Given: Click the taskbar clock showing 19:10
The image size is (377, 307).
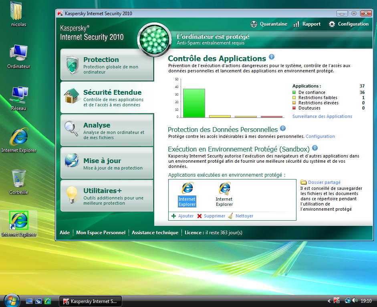Looking at the screenshot, I should coord(366,301).
